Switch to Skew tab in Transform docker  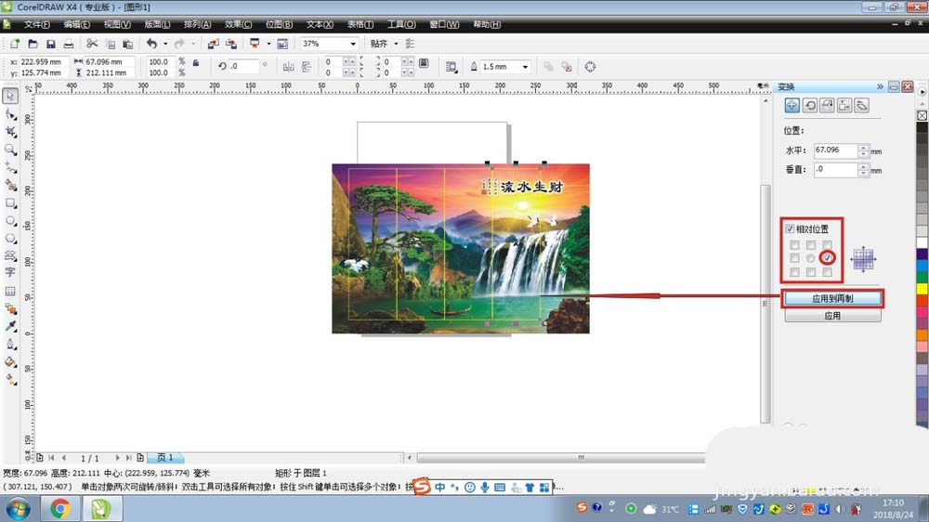coord(862,106)
